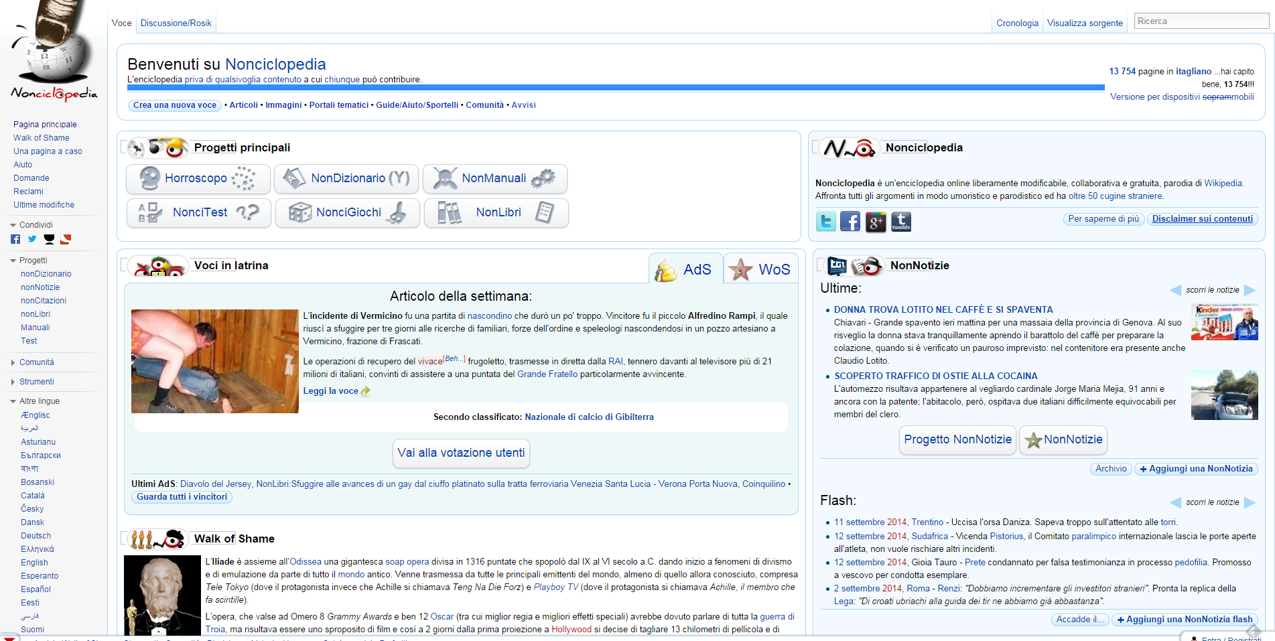Click Vai alla votazione utenti button
The height and width of the screenshot is (641, 1275).
461,453
